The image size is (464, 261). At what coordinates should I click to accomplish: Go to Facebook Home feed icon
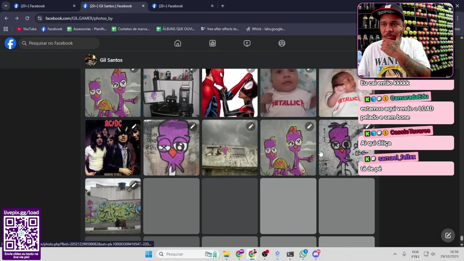178,43
